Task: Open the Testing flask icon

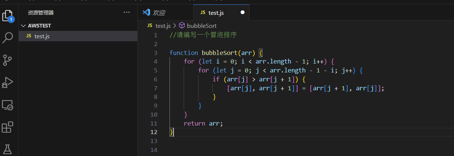Action: 8,149
